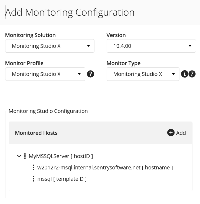Screen dimensions: 200x204
Task: Click the Monitoring Solution field label
Action: point(30,35)
